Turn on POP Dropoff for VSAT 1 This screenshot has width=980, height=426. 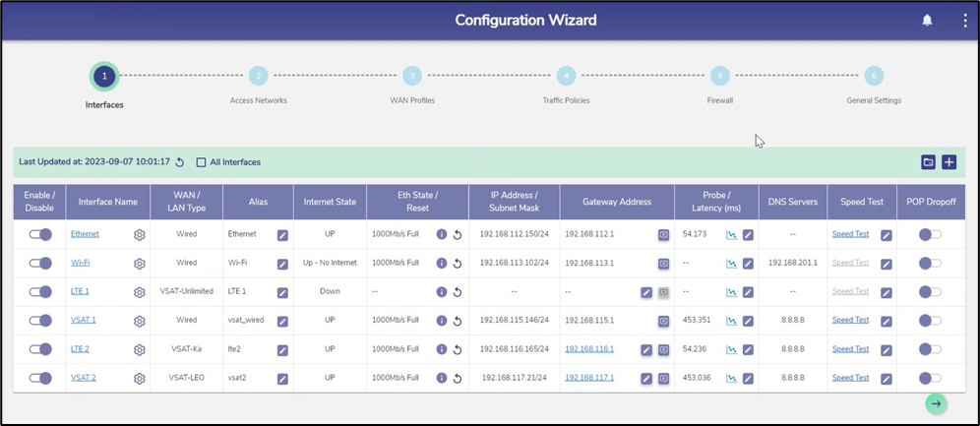pyautogui.click(x=930, y=321)
